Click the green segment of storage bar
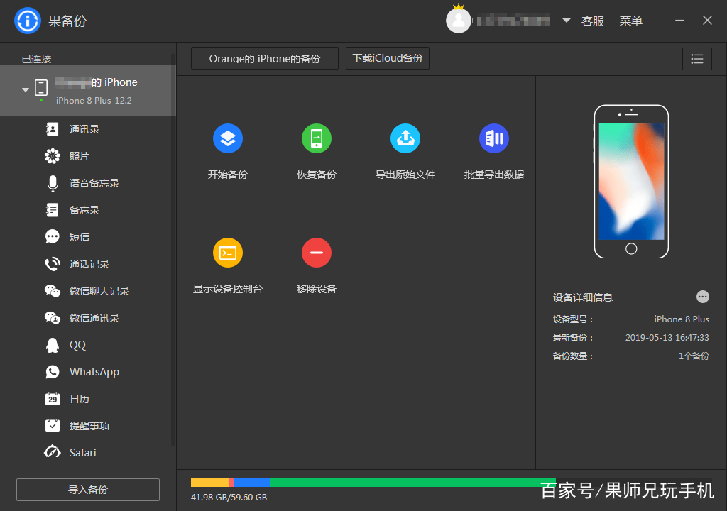 point(412,483)
